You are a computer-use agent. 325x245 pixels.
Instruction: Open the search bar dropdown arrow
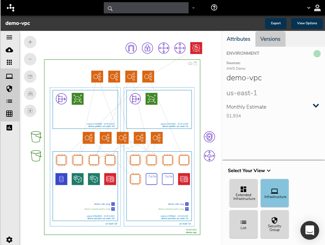(193, 8)
